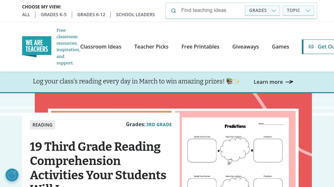Click the Reading category tag
334x187 pixels.
point(43,125)
